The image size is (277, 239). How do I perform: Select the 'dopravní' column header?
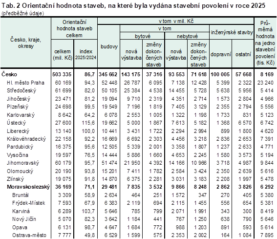pyautogui.click(x=221, y=54)
